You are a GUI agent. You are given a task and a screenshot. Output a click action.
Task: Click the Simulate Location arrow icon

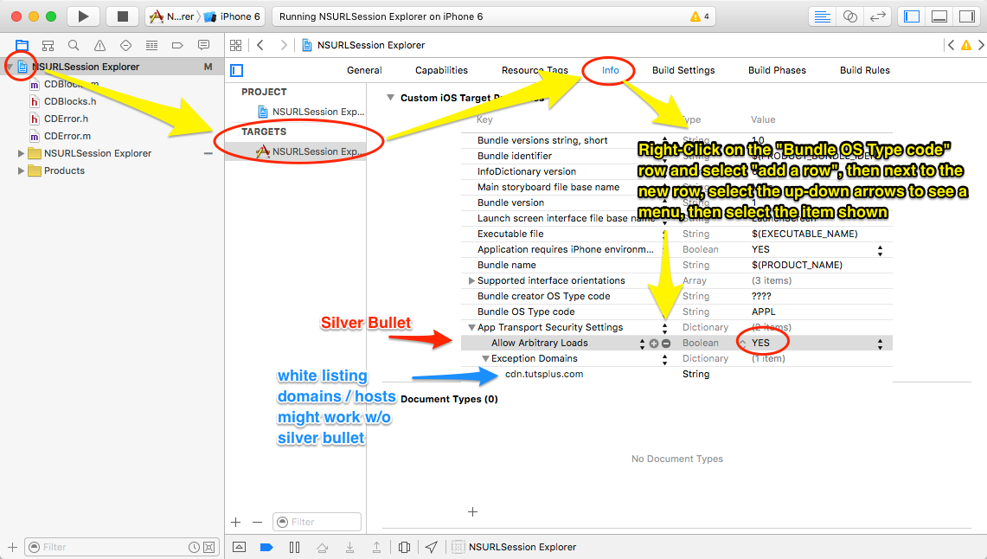click(x=430, y=546)
